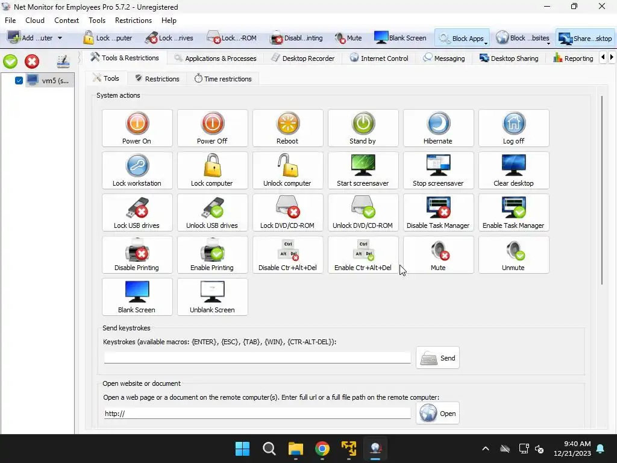This screenshot has height=463, width=617.
Task: Click the Send keystrokes button
Action: click(437, 358)
